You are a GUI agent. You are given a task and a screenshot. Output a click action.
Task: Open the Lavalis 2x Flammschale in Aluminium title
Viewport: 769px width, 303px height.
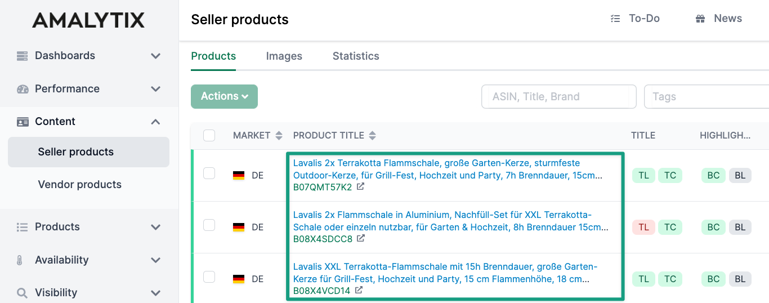click(451, 221)
